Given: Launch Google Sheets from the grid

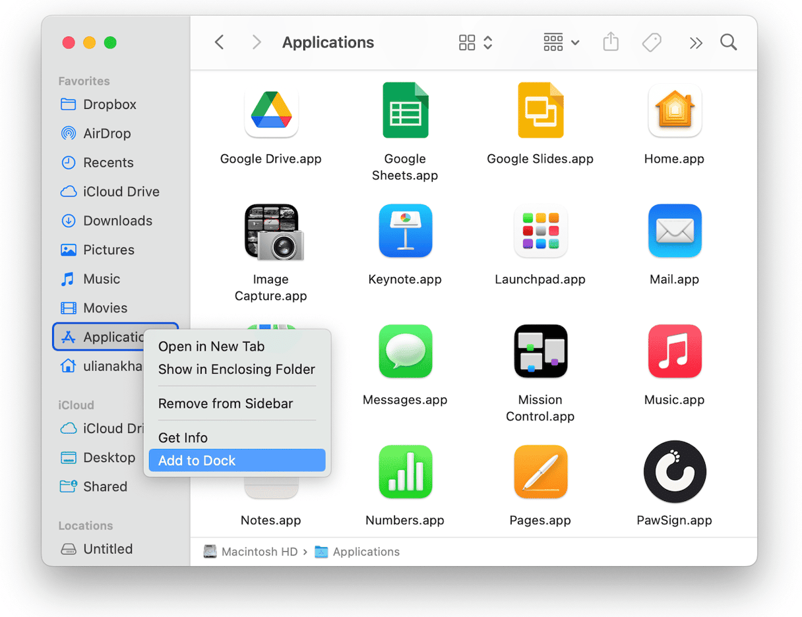Looking at the screenshot, I should click(x=405, y=110).
